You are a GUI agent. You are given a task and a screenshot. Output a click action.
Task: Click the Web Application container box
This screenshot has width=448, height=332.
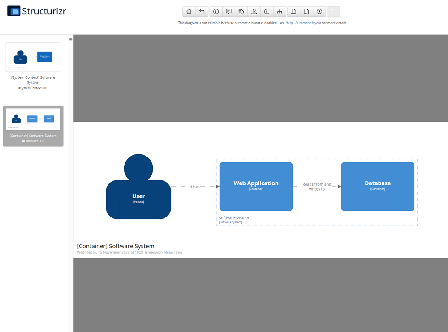(x=256, y=186)
